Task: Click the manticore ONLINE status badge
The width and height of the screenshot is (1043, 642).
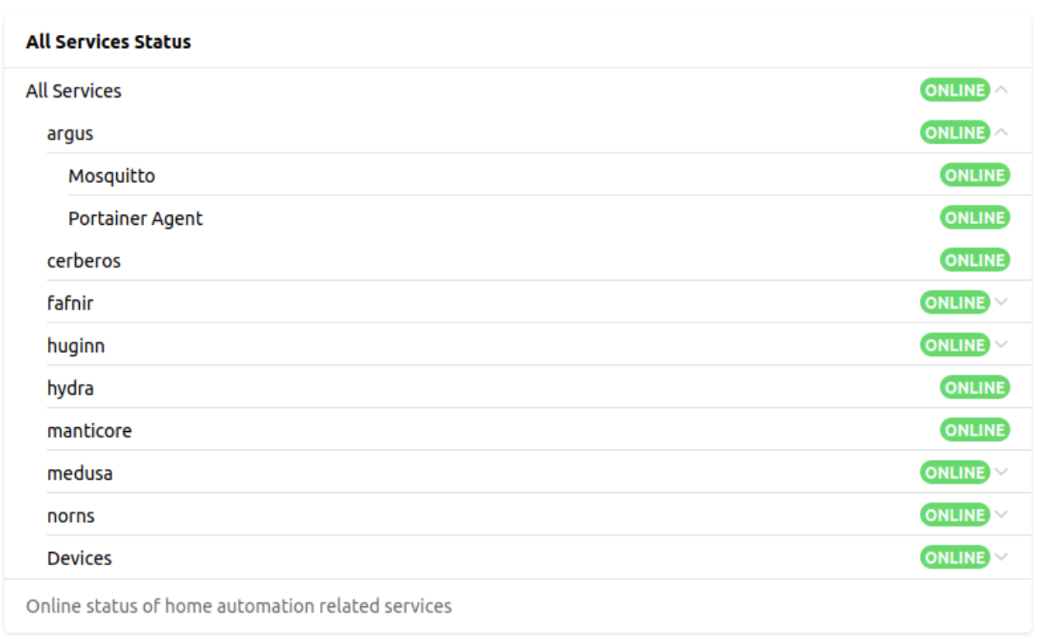Action: 975,430
